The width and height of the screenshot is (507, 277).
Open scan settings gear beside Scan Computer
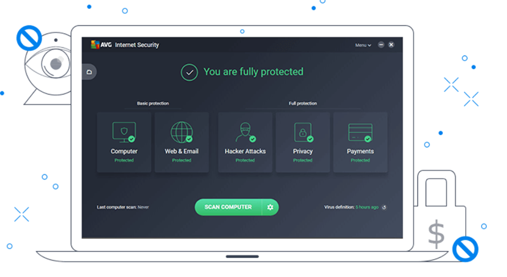pos(270,207)
